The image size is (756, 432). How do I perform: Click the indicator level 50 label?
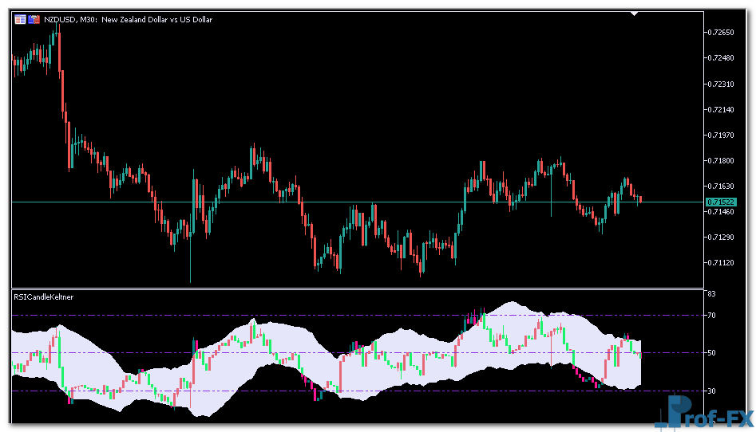click(x=712, y=353)
